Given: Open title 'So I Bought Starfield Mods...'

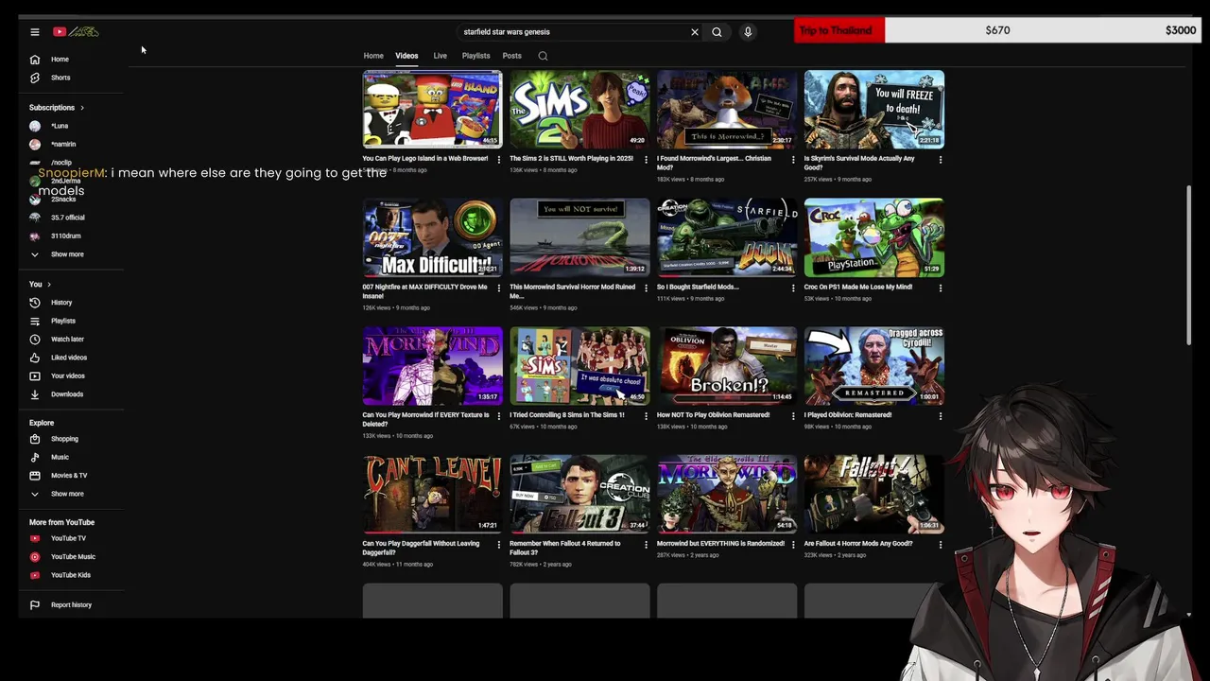Looking at the screenshot, I should 698,287.
